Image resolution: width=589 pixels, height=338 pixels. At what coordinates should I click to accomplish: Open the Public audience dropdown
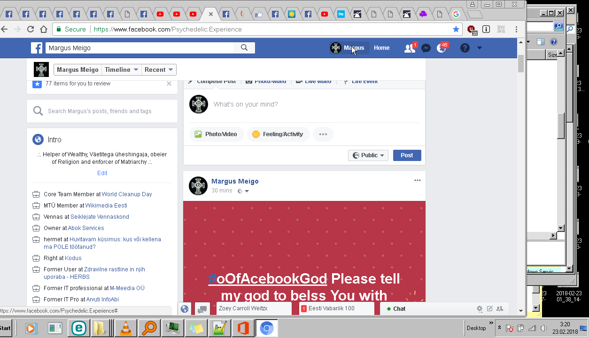pos(368,155)
